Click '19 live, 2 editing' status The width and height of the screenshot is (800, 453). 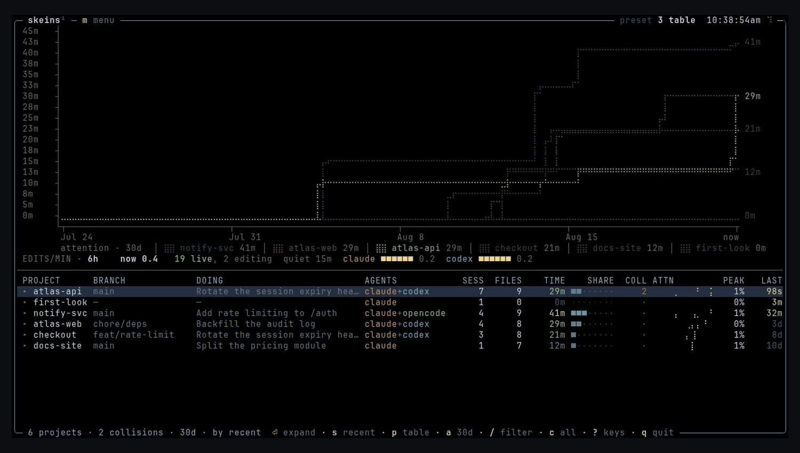coord(223,259)
